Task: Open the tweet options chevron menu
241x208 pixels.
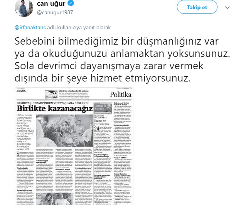Action: coord(228,8)
